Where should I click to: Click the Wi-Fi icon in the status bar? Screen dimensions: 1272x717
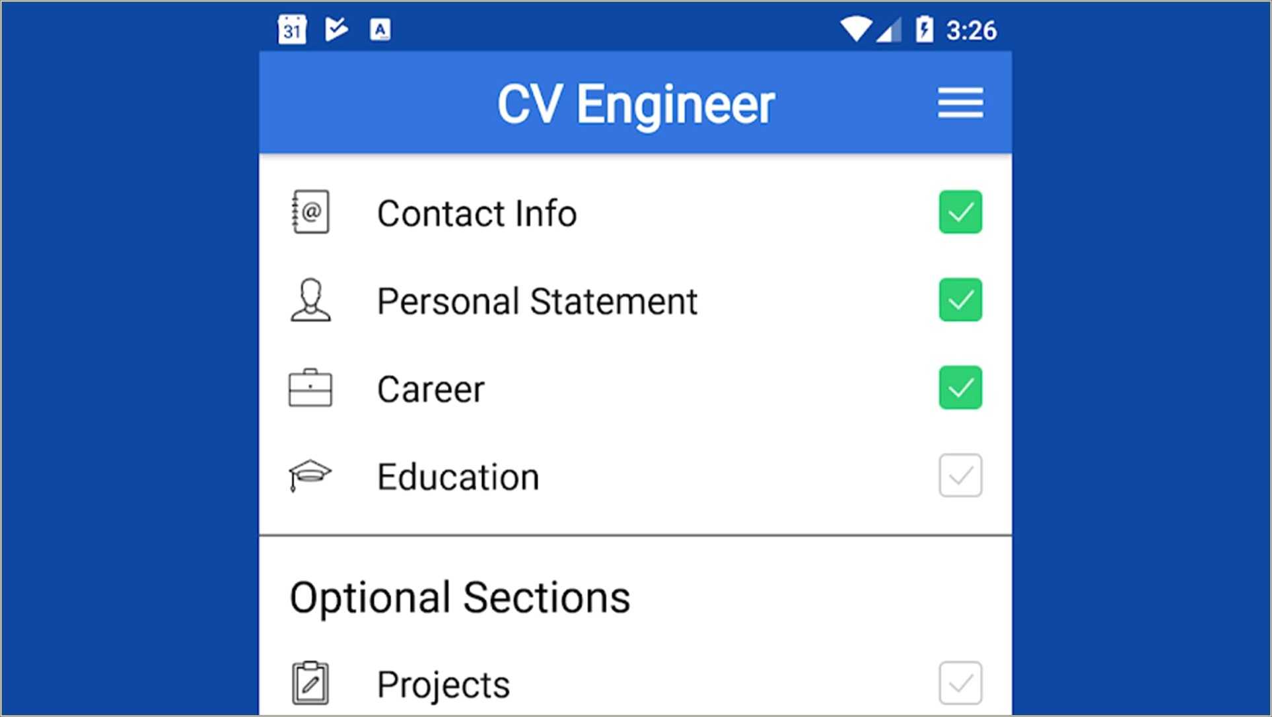[x=856, y=28]
